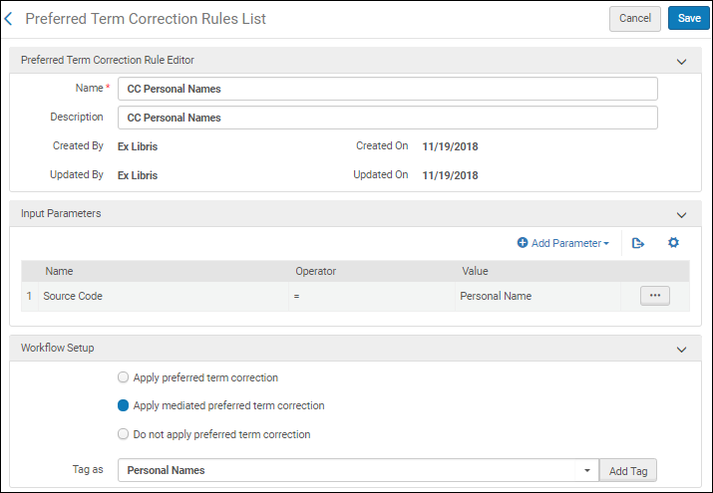713x493 pixels.
Task: Open the table settings gear icon
Action: click(673, 243)
